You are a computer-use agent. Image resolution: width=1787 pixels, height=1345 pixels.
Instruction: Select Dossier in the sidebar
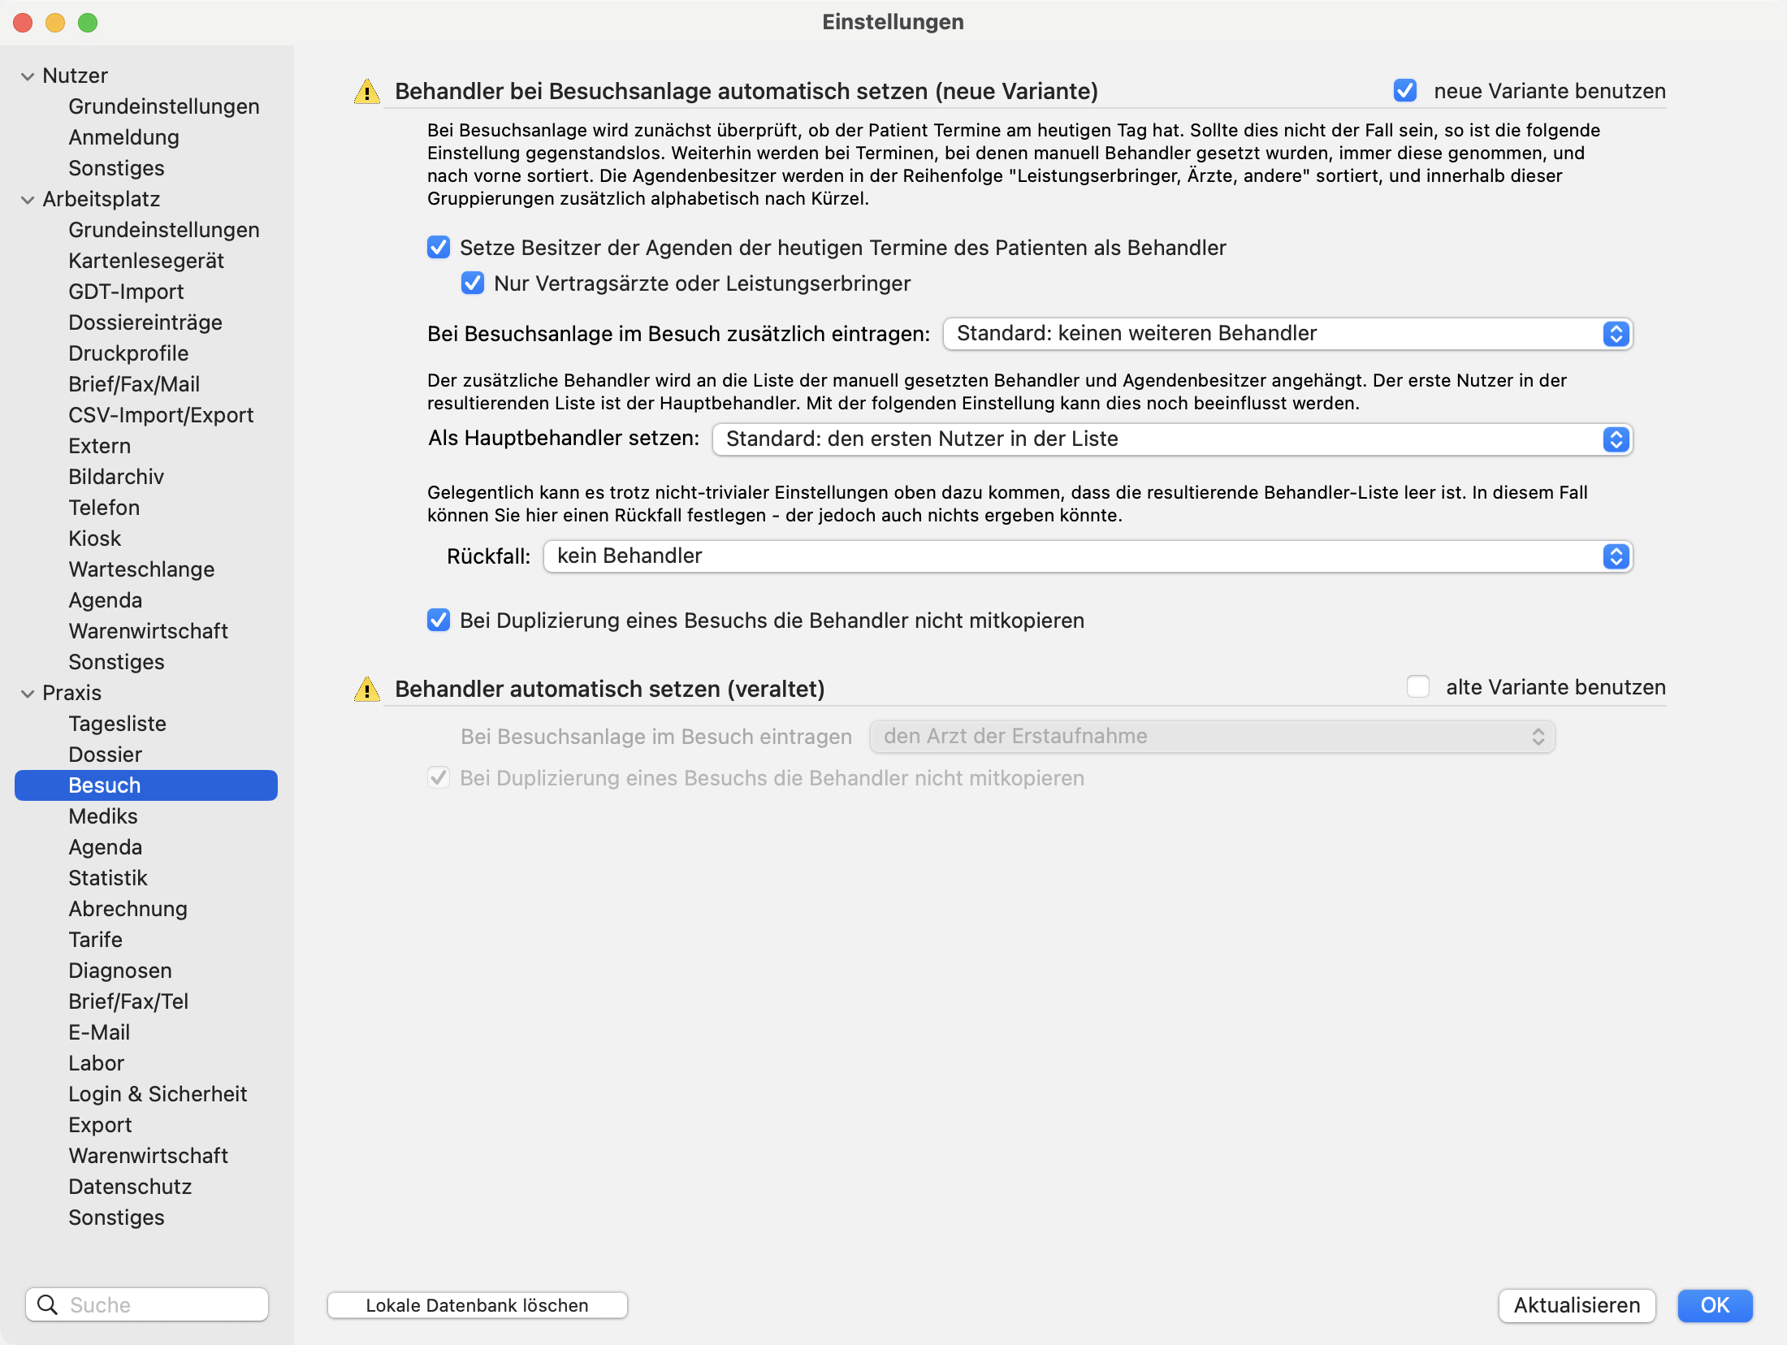point(105,755)
